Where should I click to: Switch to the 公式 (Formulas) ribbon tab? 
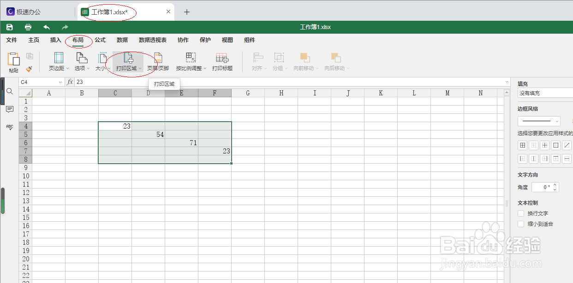point(100,40)
